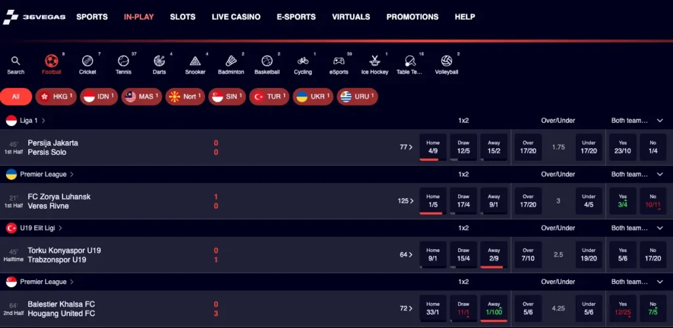Select the Ice Hockey sport icon
The height and width of the screenshot is (328, 673).
coord(375,61)
